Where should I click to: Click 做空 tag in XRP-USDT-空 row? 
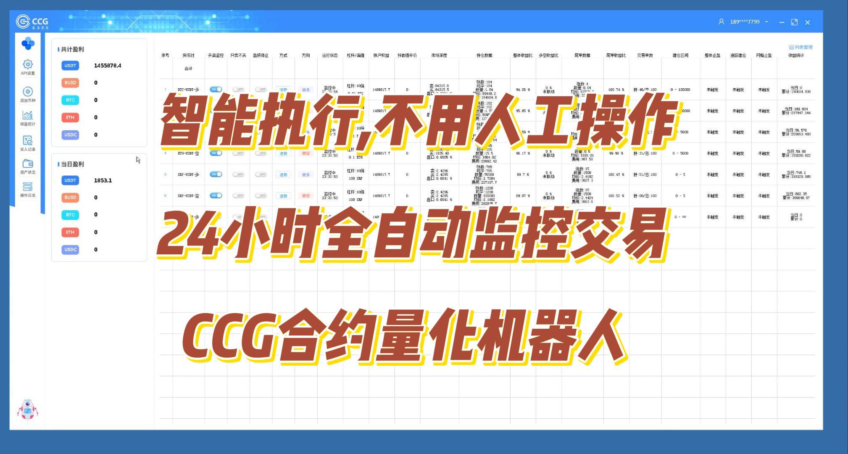pos(306,196)
